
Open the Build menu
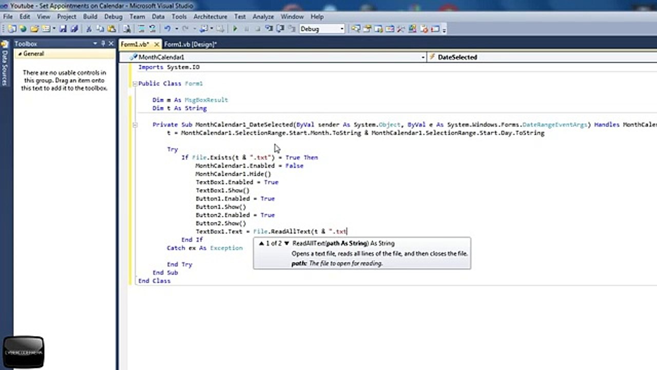click(90, 16)
